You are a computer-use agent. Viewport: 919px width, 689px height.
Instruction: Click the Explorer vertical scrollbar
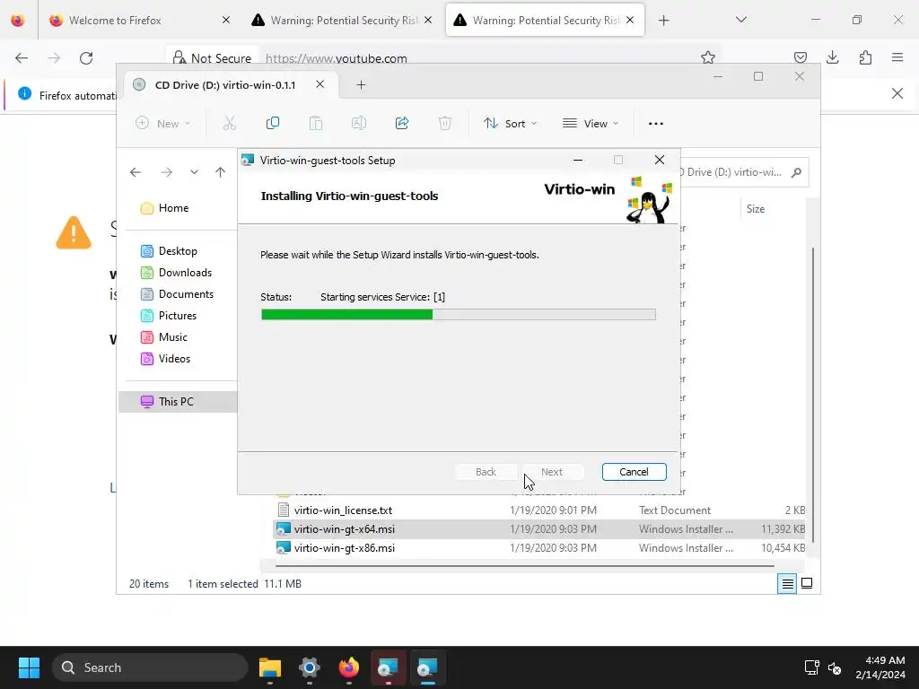(812, 396)
